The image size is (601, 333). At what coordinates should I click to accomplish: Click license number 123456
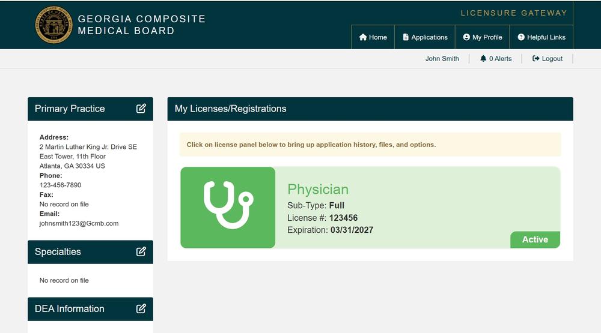343,218
